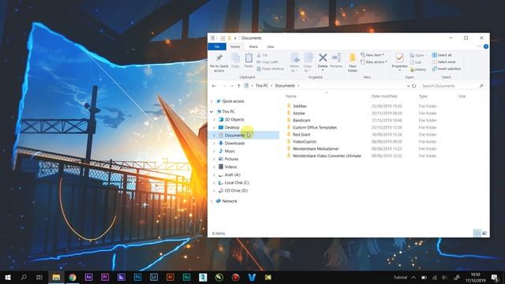Click Select none in ribbon

pyautogui.click(x=443, y=62)
